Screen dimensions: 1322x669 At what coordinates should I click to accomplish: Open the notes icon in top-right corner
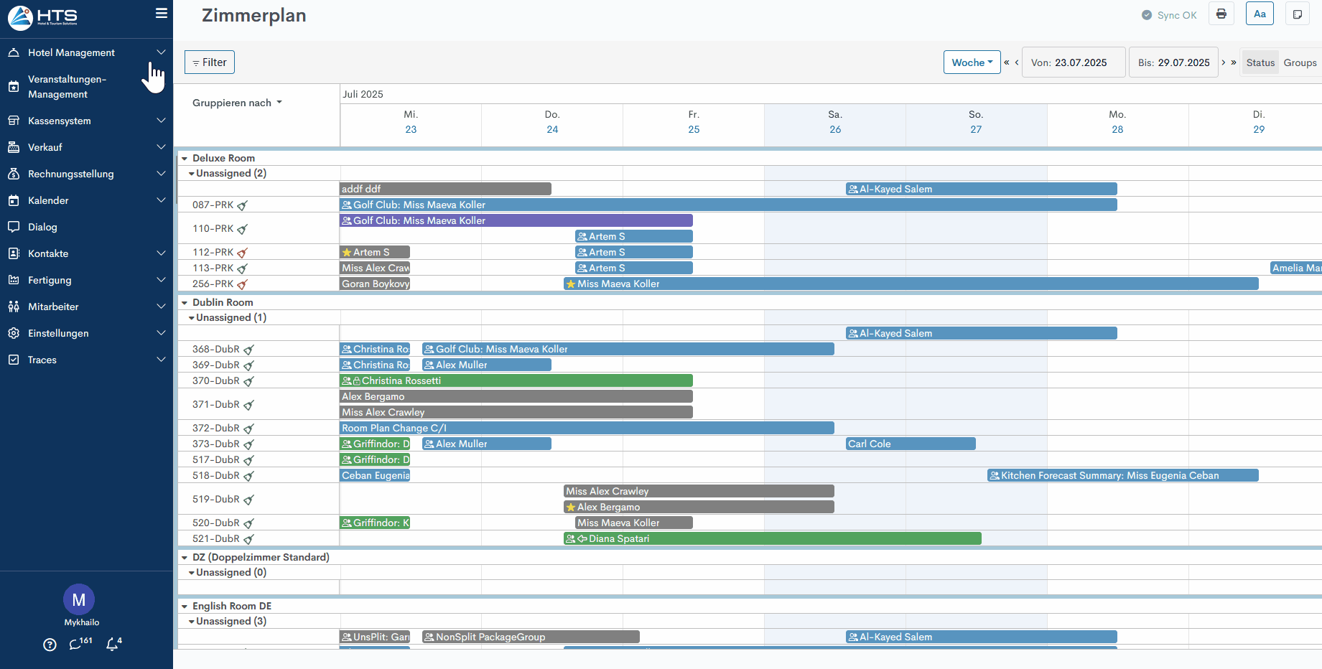point(1297,14)
